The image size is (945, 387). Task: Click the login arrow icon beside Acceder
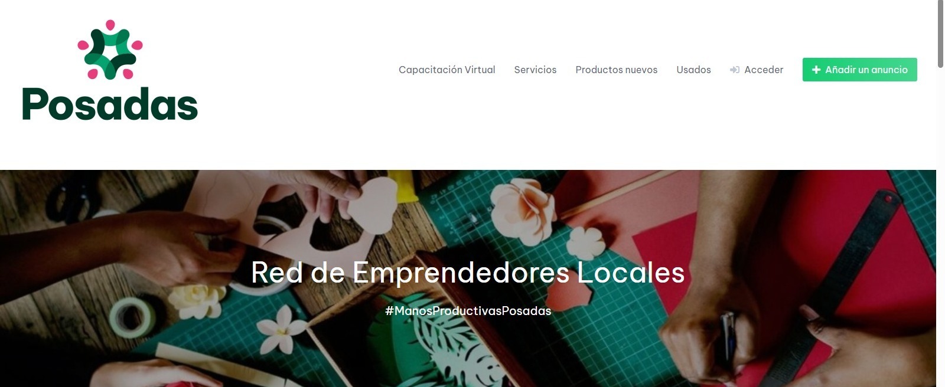(735, 70)
